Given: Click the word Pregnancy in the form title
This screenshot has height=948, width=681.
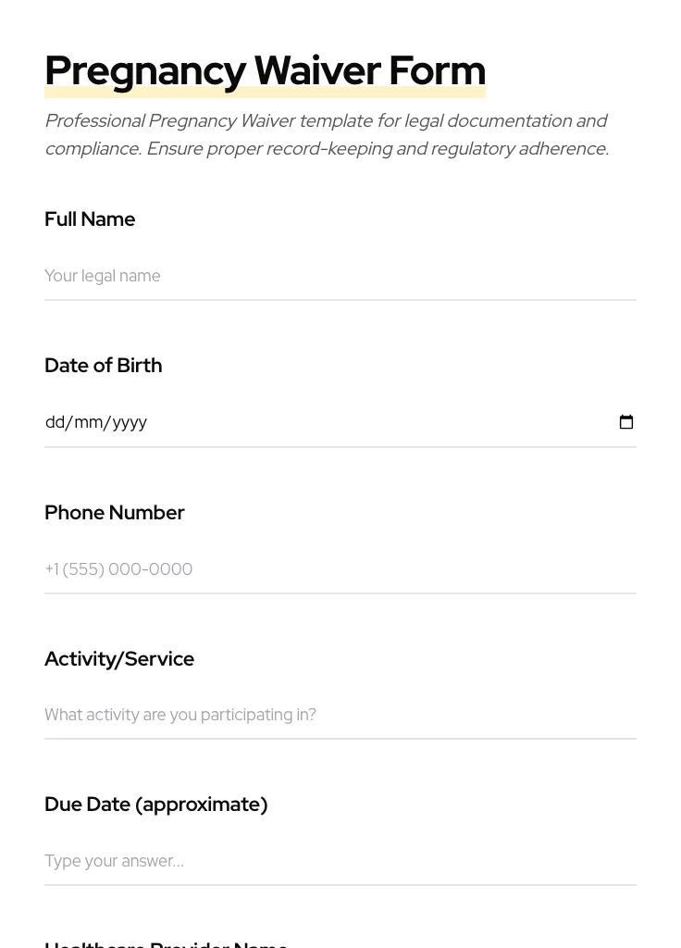Looking at the screenshot, I should point(145,71).
